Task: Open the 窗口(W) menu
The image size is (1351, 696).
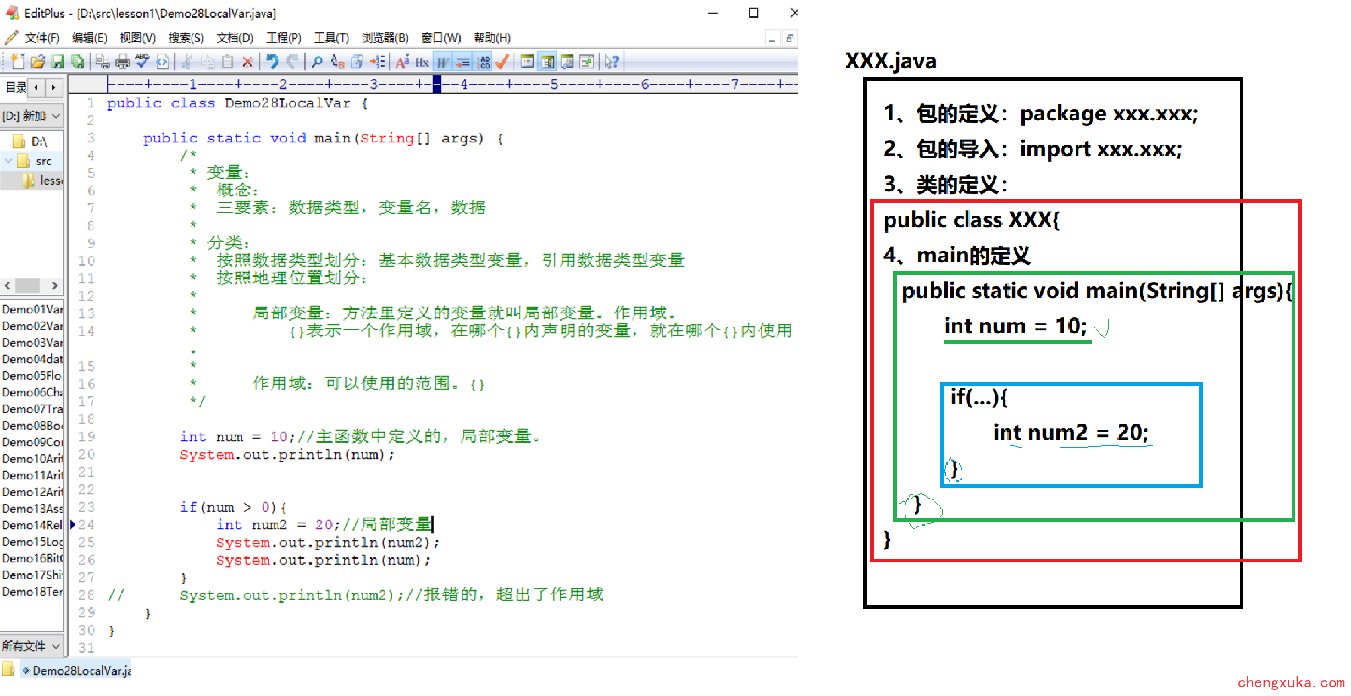Action: 441,37
